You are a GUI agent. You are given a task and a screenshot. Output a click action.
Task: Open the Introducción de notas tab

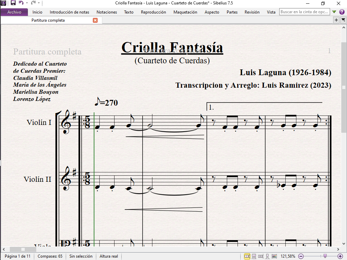point(69,12)
